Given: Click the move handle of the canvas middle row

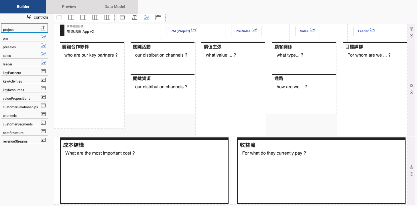Looking at the screenshot, I should (x=412, y=85).
